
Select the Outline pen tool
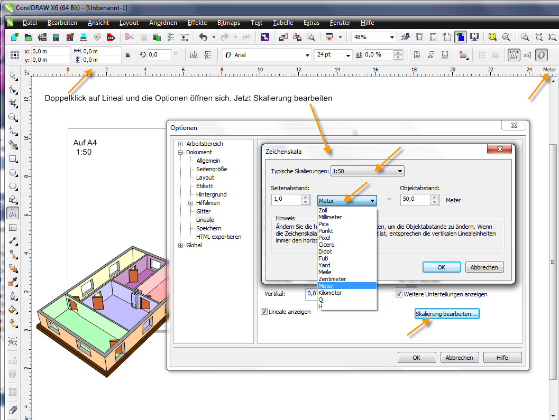(x=13, y=296)
